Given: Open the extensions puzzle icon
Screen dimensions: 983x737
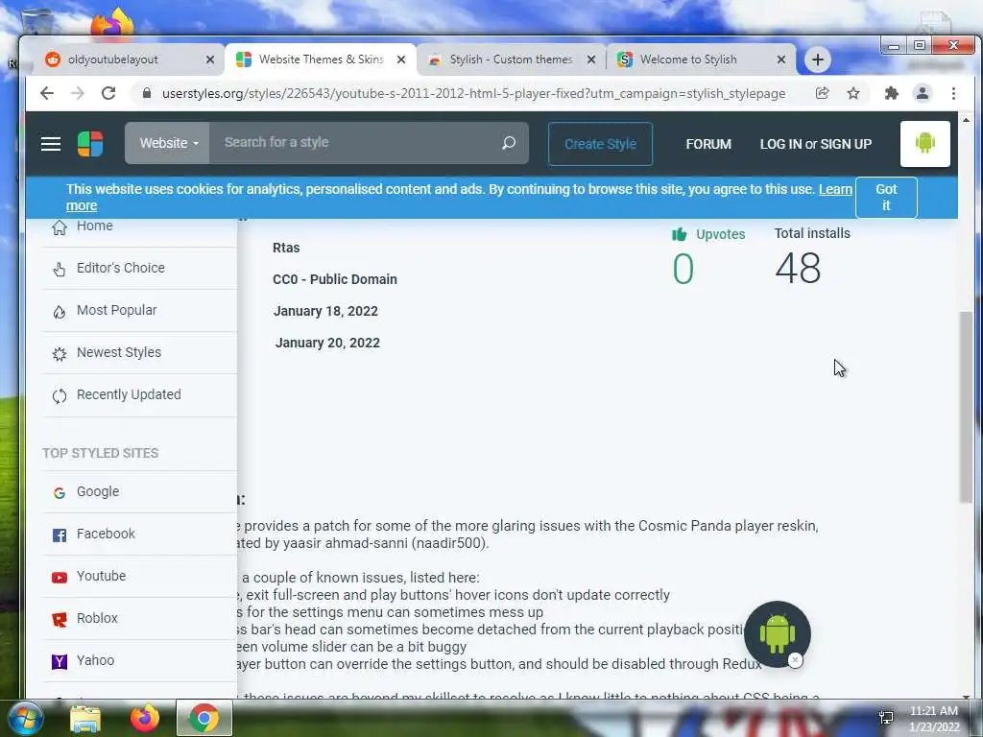Looking at the screenshot, I should click(891, 93).
